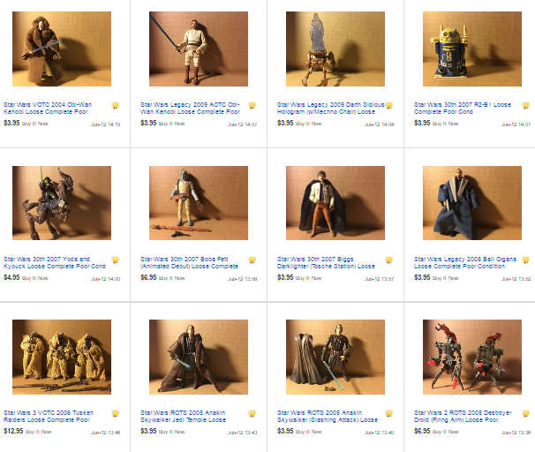Open ROTS 2005 Destroyer Droid Firing Arm link
535x452 pixels.
click(463, 416)
